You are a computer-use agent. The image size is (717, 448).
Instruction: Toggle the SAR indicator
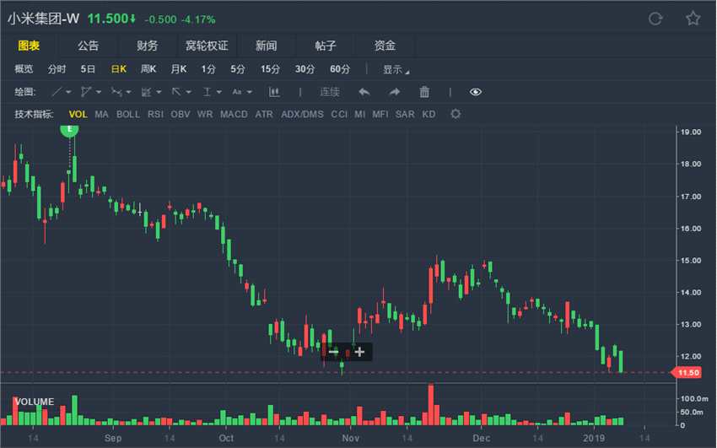405,114
